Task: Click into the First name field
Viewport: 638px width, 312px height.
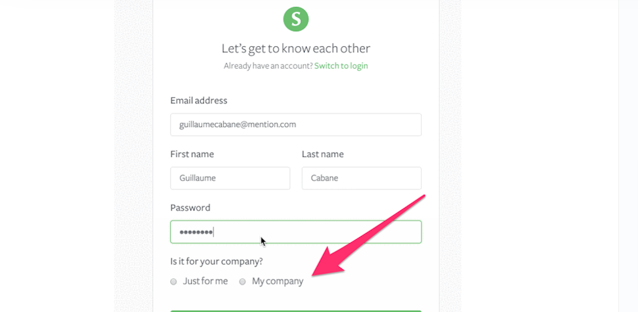Action: (x=230, y=178)
